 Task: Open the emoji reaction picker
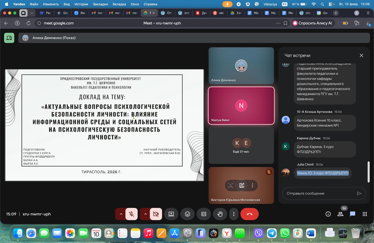coord(187,214)
